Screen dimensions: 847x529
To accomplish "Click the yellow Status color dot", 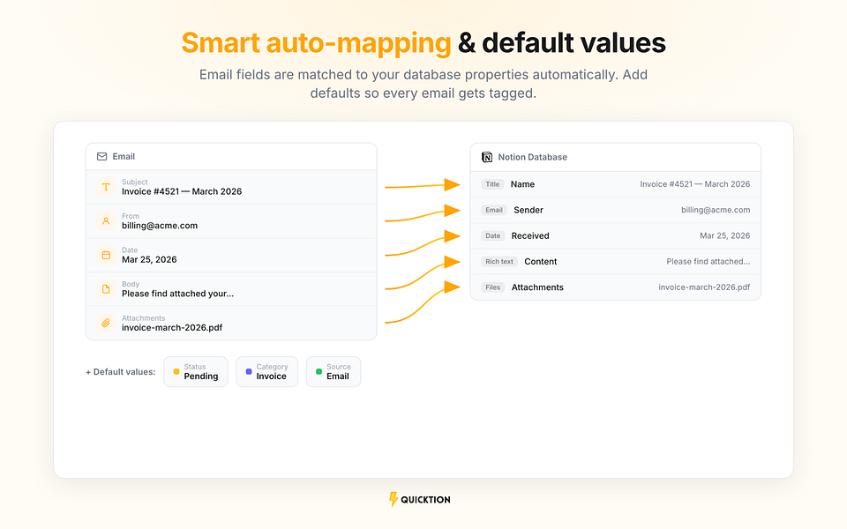I will point(176,371).
